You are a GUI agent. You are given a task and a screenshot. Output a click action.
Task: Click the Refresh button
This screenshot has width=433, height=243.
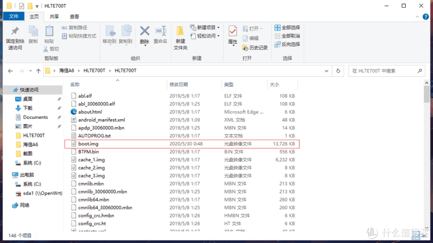338,71
